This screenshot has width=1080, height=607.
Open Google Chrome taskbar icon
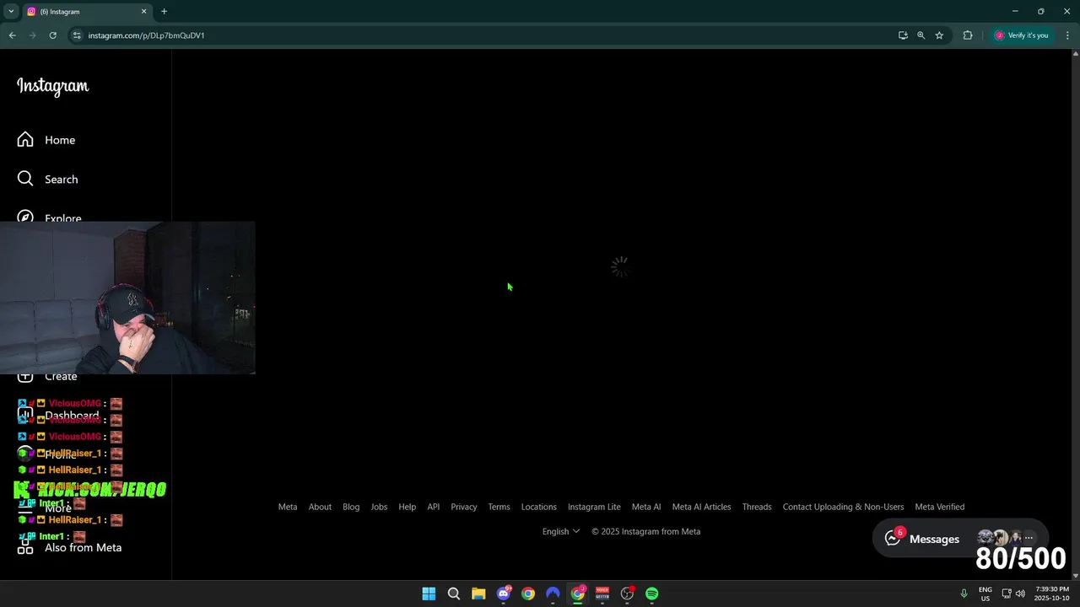pyautogui.click(x=528, y=594)
